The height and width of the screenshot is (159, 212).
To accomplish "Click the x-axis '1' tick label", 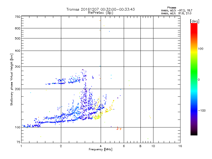I will (x=21, y=146).
